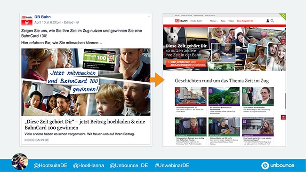Open the Facebook post options chevron

tap(149, 16)
